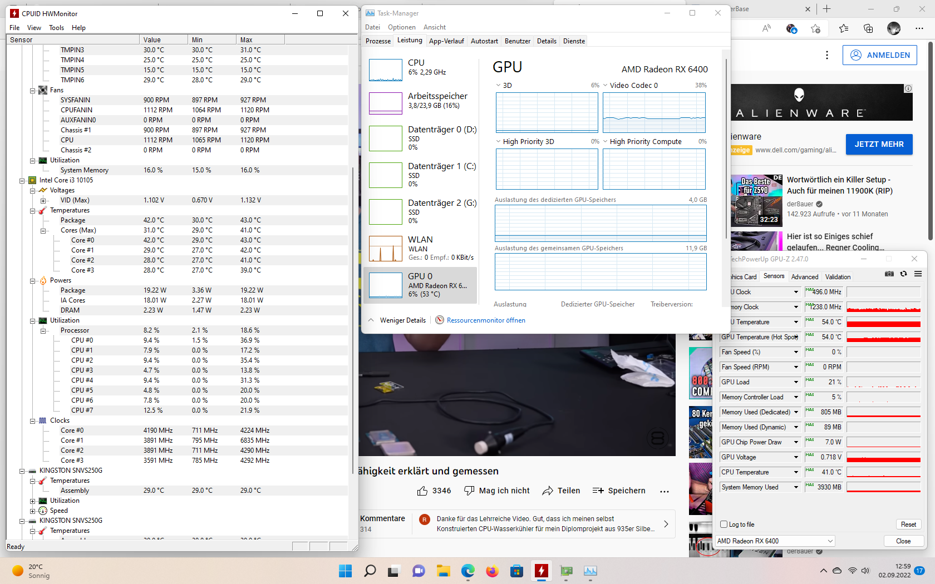
Task: Click the thumbs-up like icon on the video
Action: click(422, 491)
